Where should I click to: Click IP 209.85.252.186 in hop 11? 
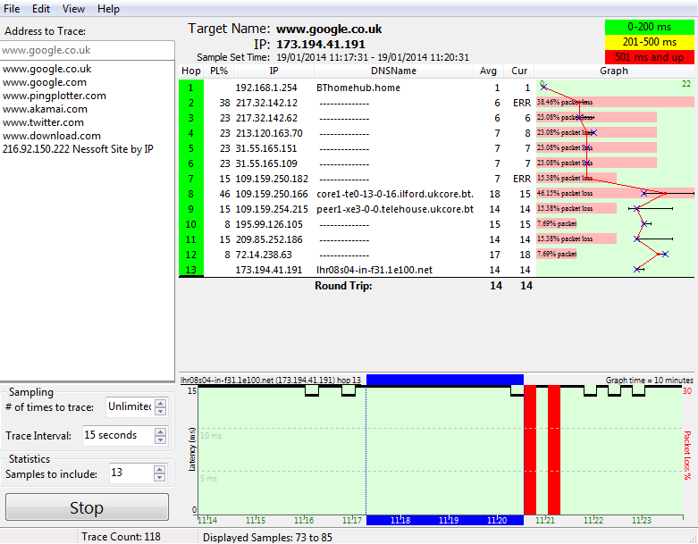coord(269,239)
